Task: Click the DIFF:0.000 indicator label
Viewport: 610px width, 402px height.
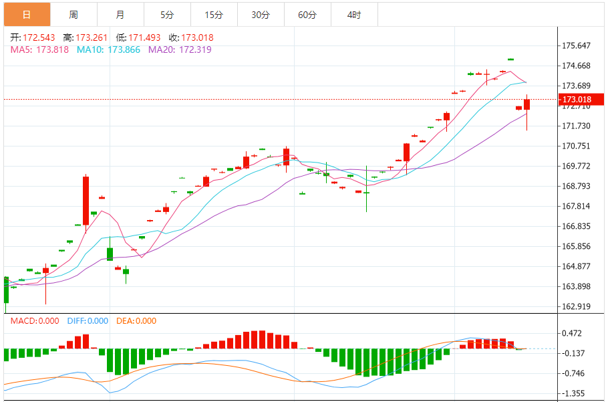Action: [88, 321]
